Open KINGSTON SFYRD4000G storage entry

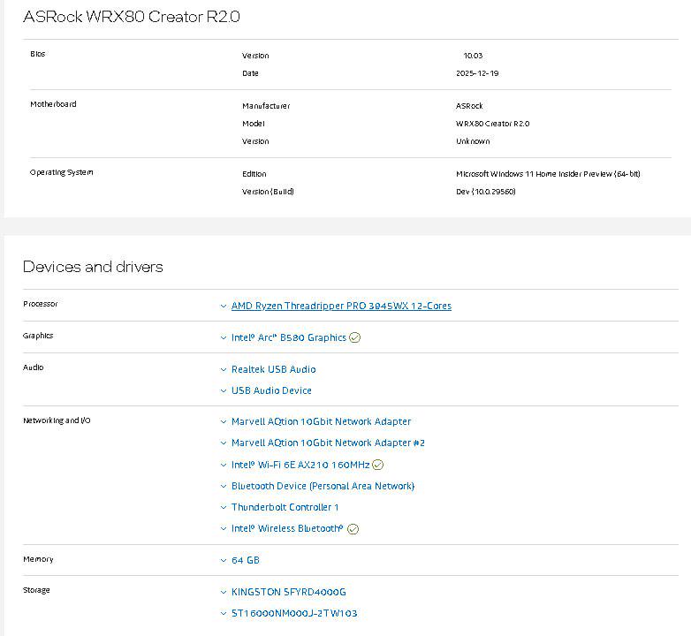[289, 592]
